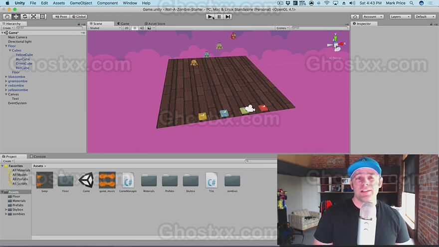
Task: Expand yellowzombie in Hierarchy
Action: (6, 90)
